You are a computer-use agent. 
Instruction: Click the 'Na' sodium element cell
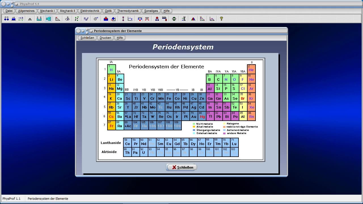pos(111,88)
